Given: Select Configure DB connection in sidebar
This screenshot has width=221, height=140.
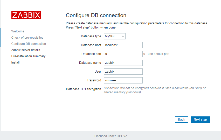Looking at the screenshot, I should point(29,44).
